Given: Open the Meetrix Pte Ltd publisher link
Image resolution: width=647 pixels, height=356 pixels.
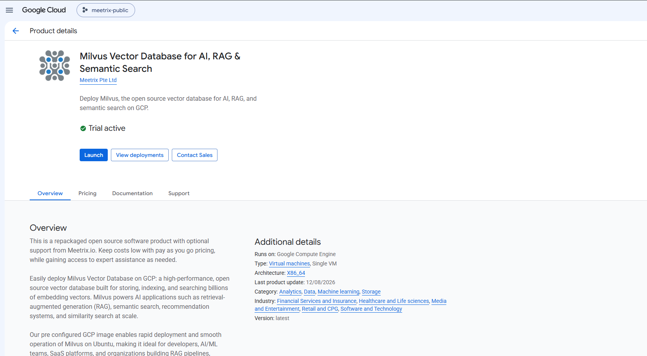Looking at the screenshot, I should (98, 80).
